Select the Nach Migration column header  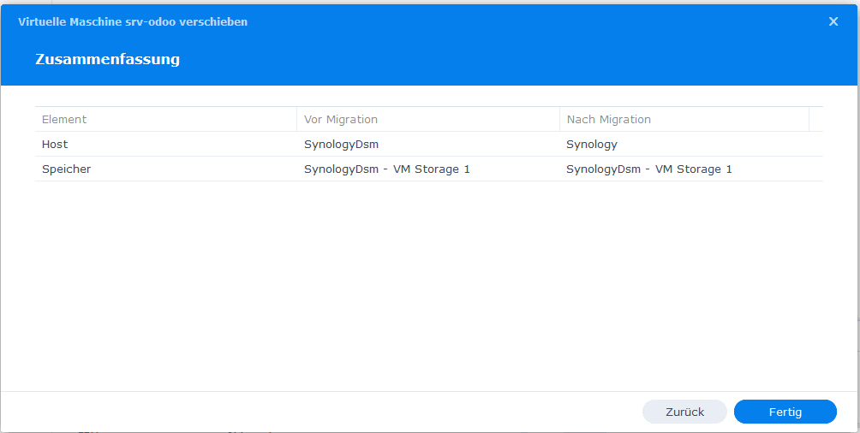coord(684,119)
